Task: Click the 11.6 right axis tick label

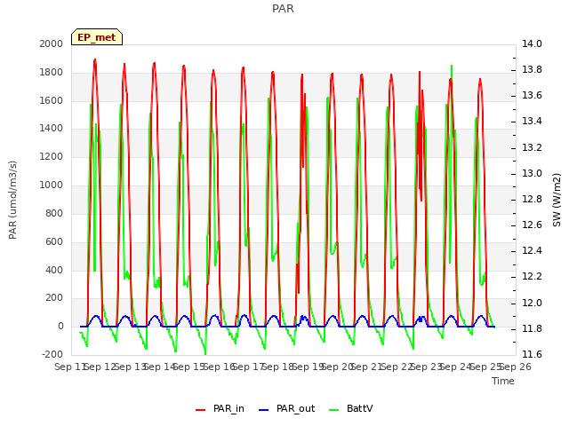Action: pos(532,354)
